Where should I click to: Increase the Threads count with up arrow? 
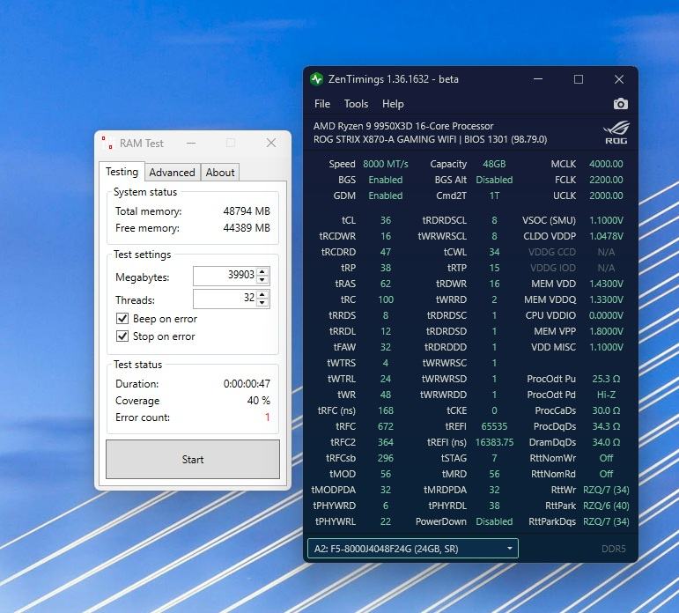pyautogui.click(x=262, y=294)
